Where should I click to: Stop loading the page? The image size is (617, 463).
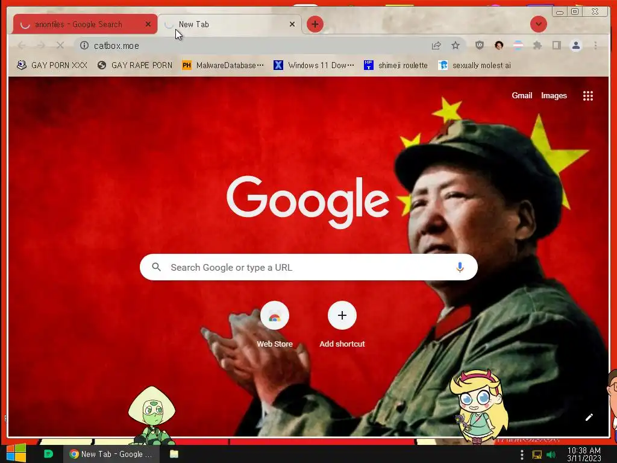pos(60,46)
